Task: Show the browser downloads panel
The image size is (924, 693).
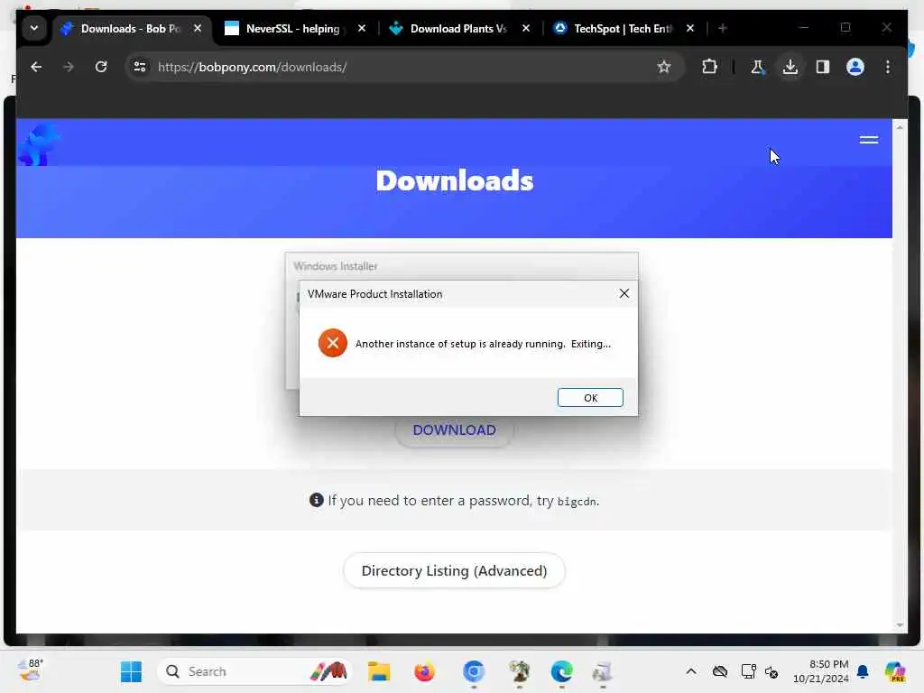Action: point(790,67)
